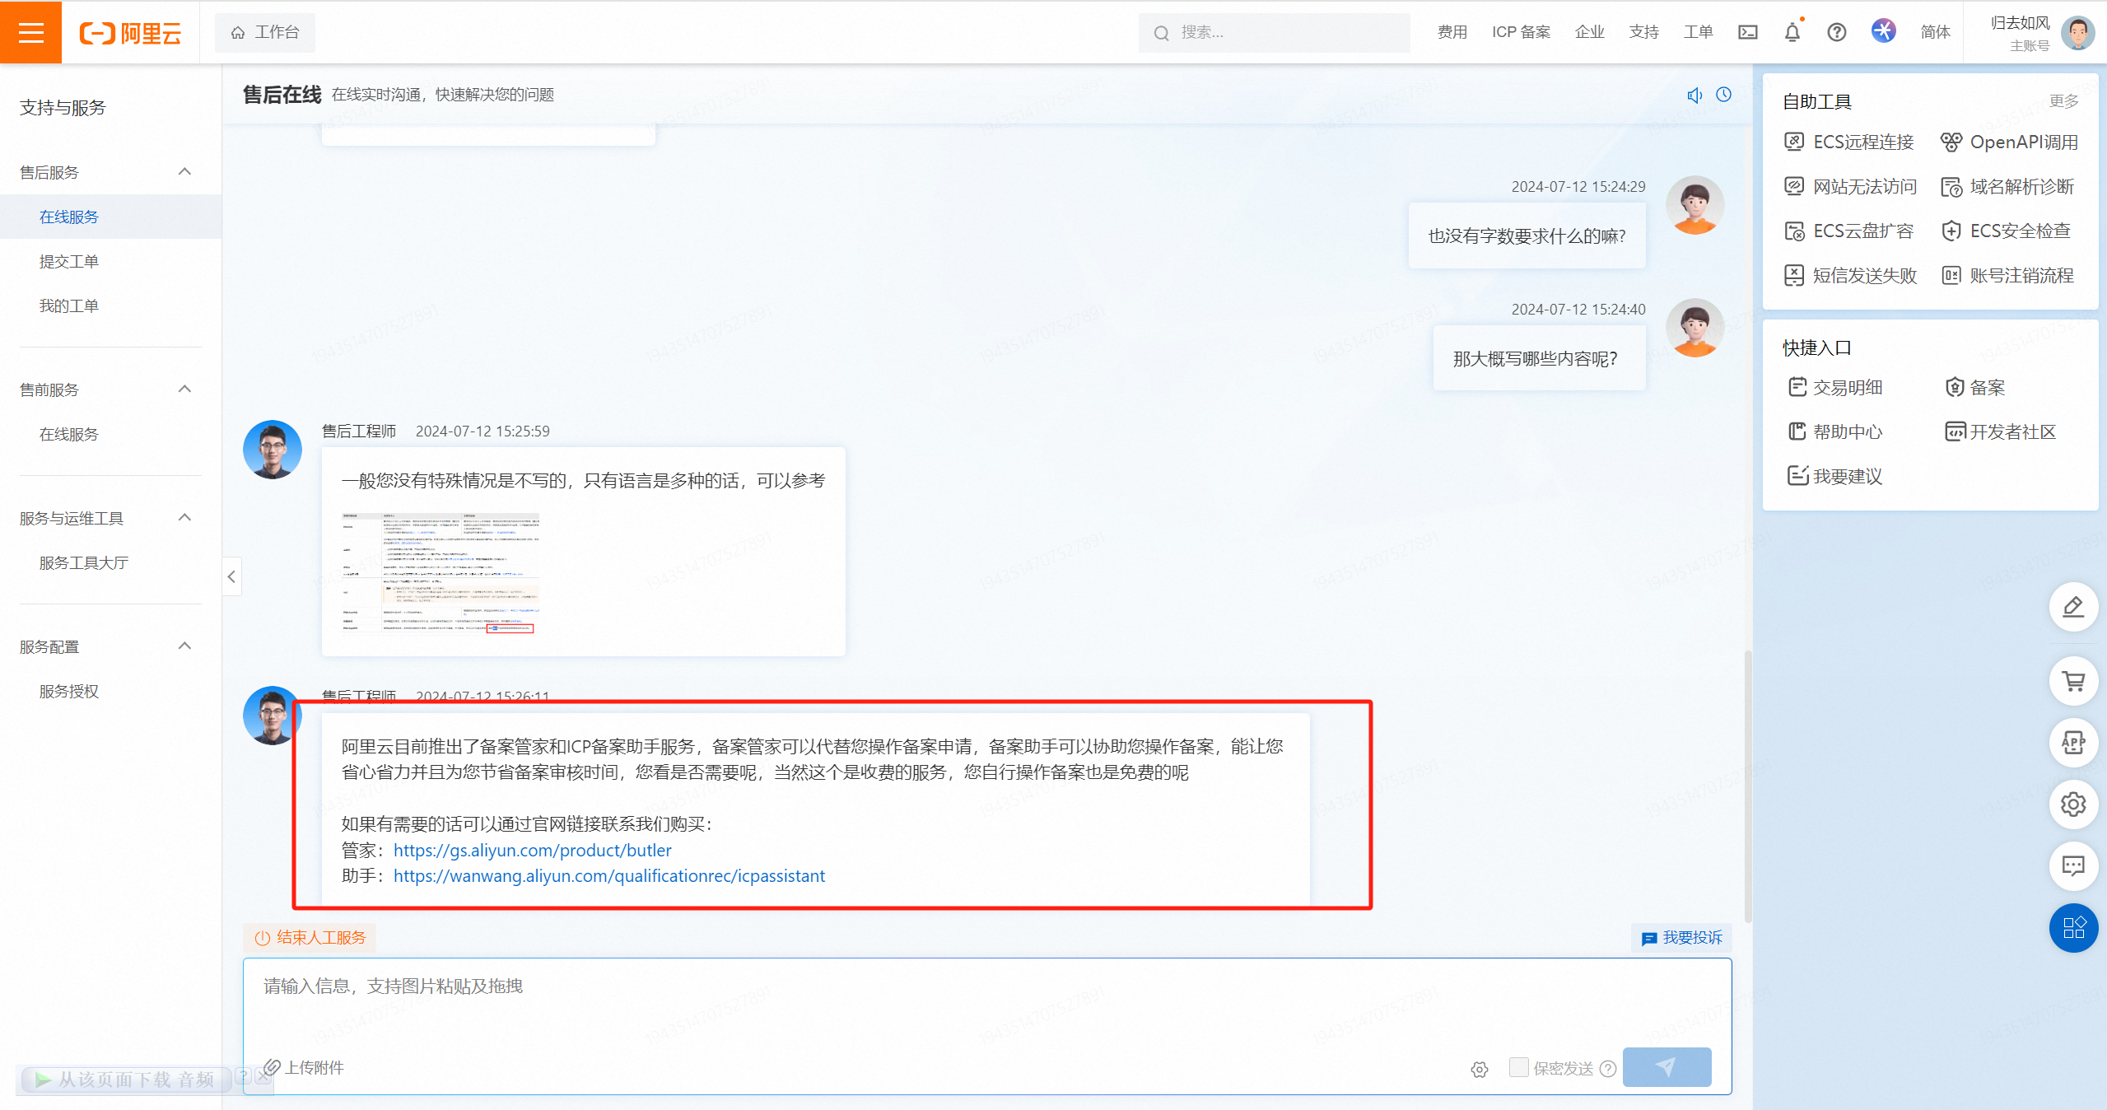This screenshot has width=2107, height=1110.
Task: Click the help question mark icon
Action: coord(1836,32)
